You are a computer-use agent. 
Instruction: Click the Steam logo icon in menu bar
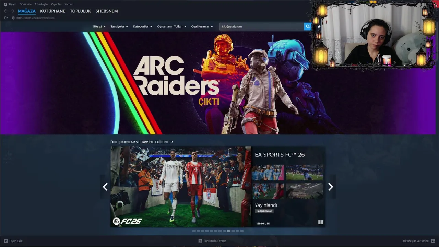pos(5,4)
